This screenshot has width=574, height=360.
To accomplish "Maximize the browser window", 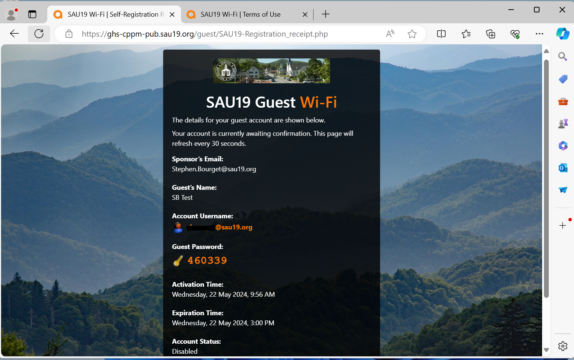I will pyautogui.click(x=537, y=10).
